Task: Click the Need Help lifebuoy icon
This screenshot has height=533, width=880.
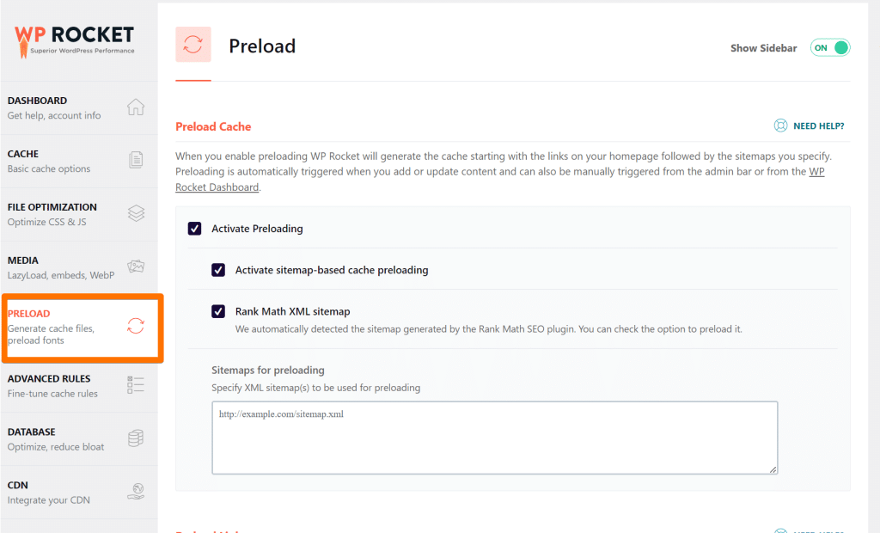Action: point(780,126)
